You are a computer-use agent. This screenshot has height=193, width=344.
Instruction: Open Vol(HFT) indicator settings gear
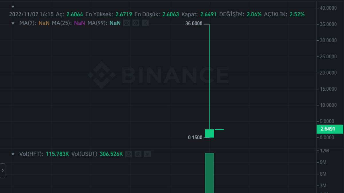tap(138, 154)
